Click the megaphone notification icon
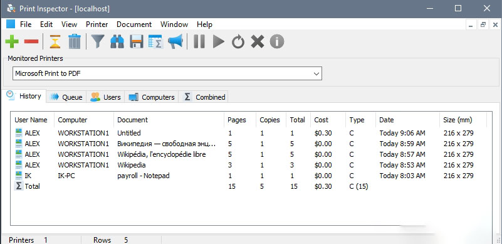 point(175,41)
